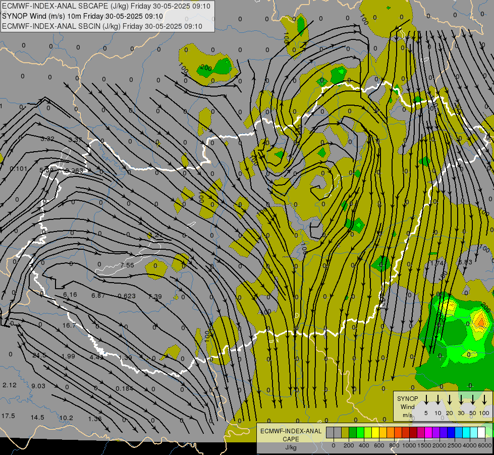Click the 2000 tick label on CAPE scale

coord(440,445)
